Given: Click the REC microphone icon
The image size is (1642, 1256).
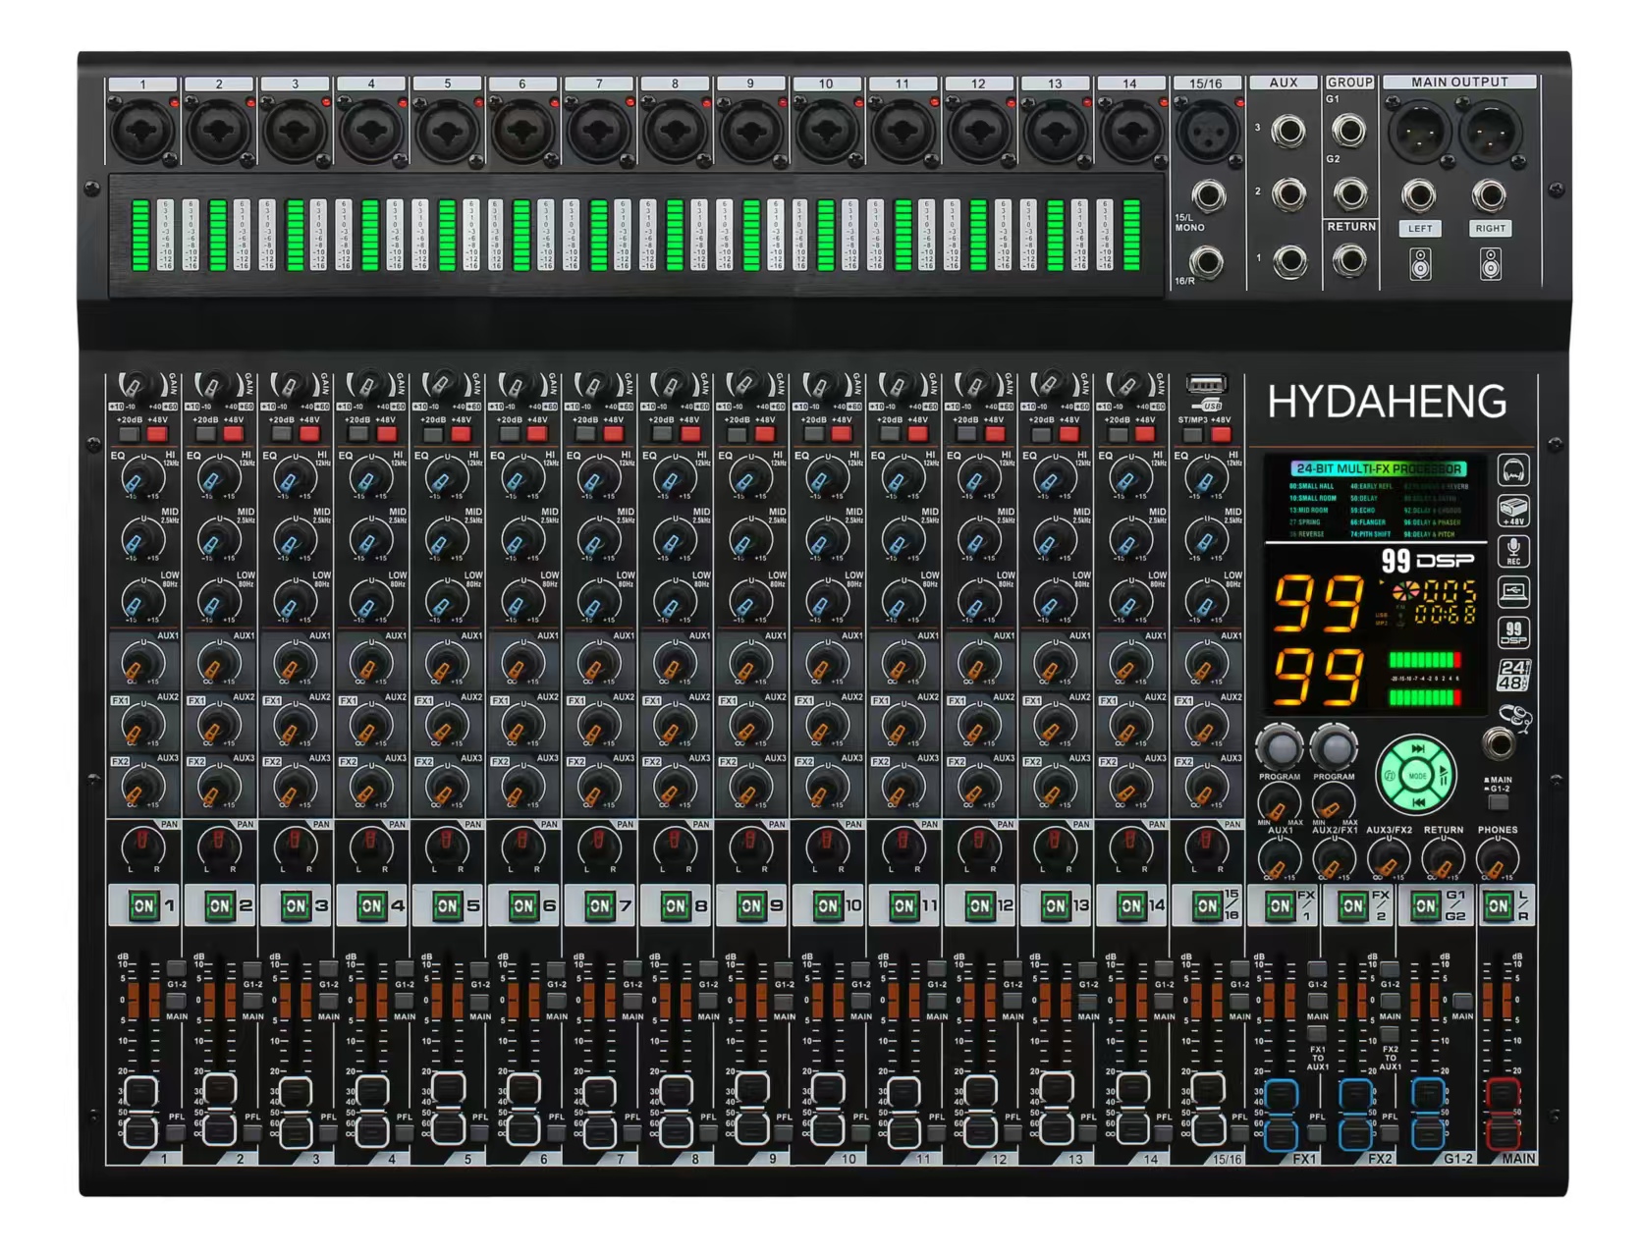Looking at the screenshot, I should tap(1513, 550).
